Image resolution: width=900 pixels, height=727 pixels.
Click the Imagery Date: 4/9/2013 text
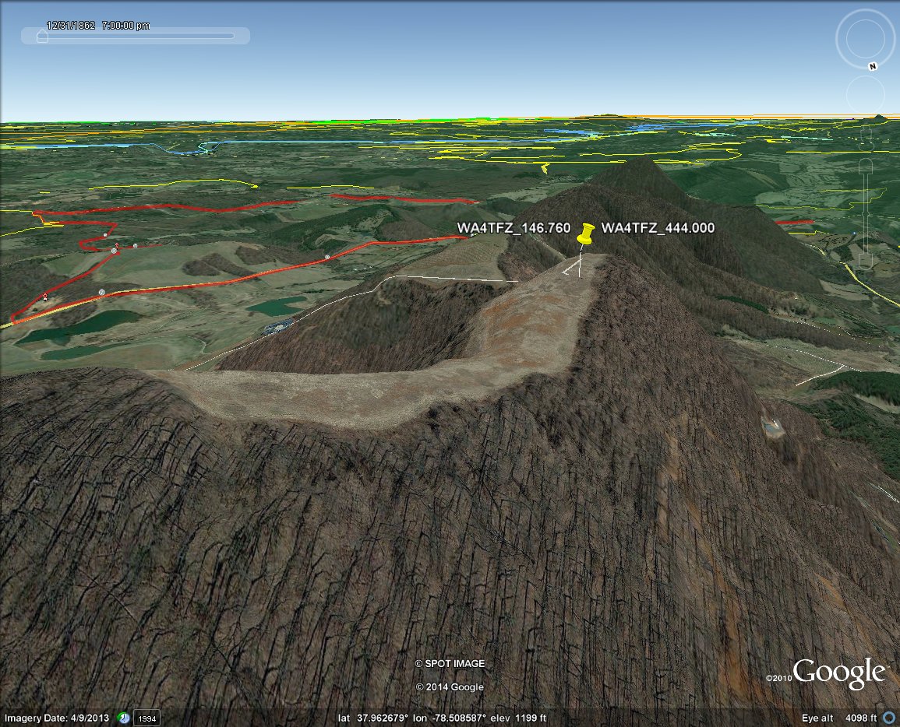(56, 718)
